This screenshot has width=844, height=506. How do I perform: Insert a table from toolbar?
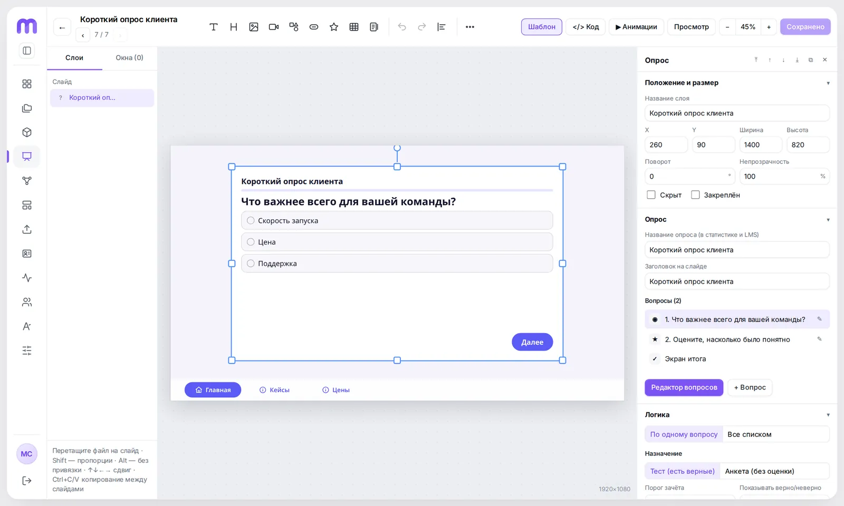pyautogui.click(x=354, y=27)
